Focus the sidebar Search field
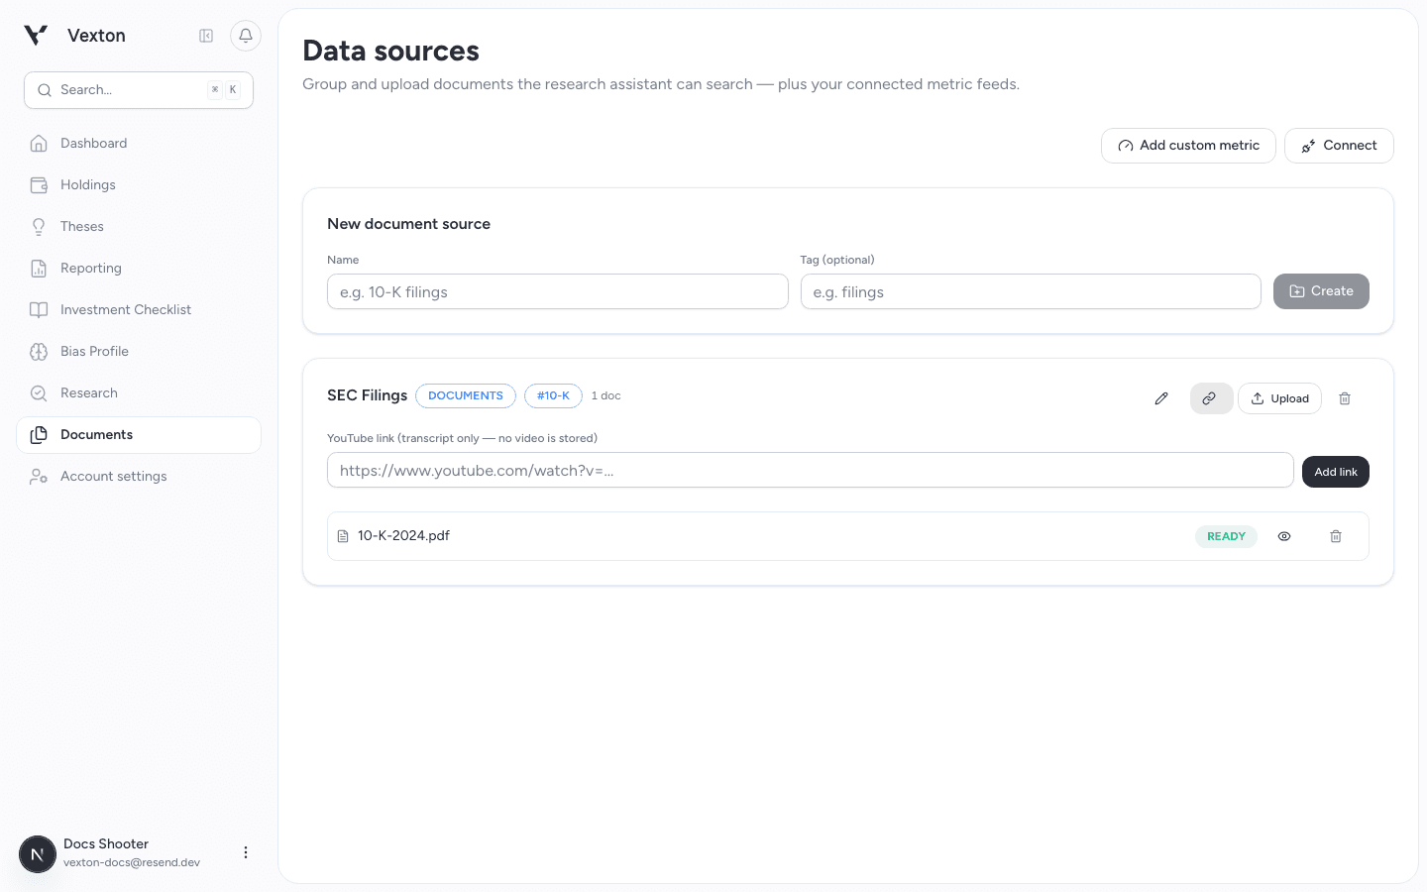Image resolution: width=1427 pixels, height=892 pixels. pyautogui.click(x=139, y=90)
